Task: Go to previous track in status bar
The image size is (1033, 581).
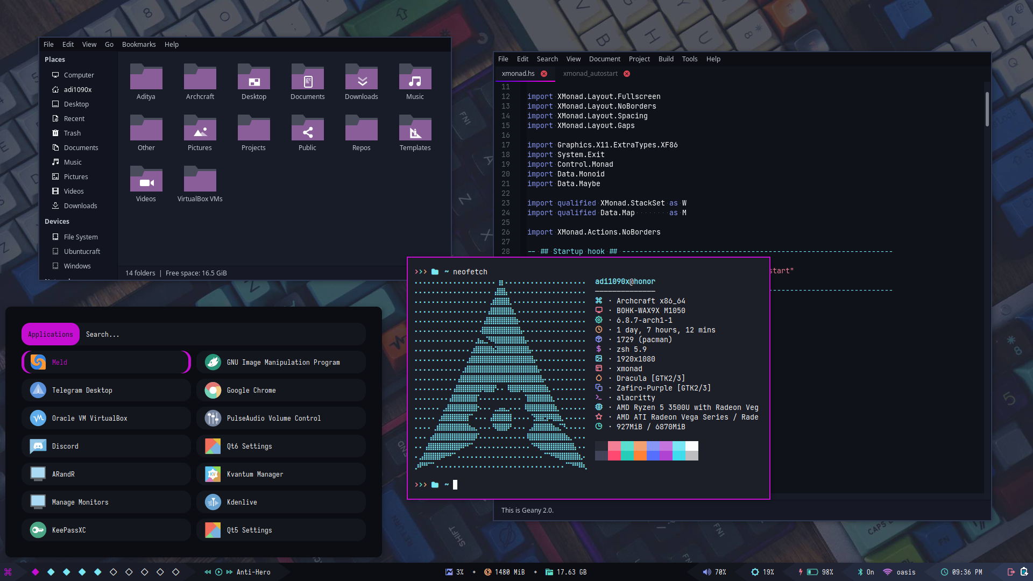Action: (x=208, y=572)
